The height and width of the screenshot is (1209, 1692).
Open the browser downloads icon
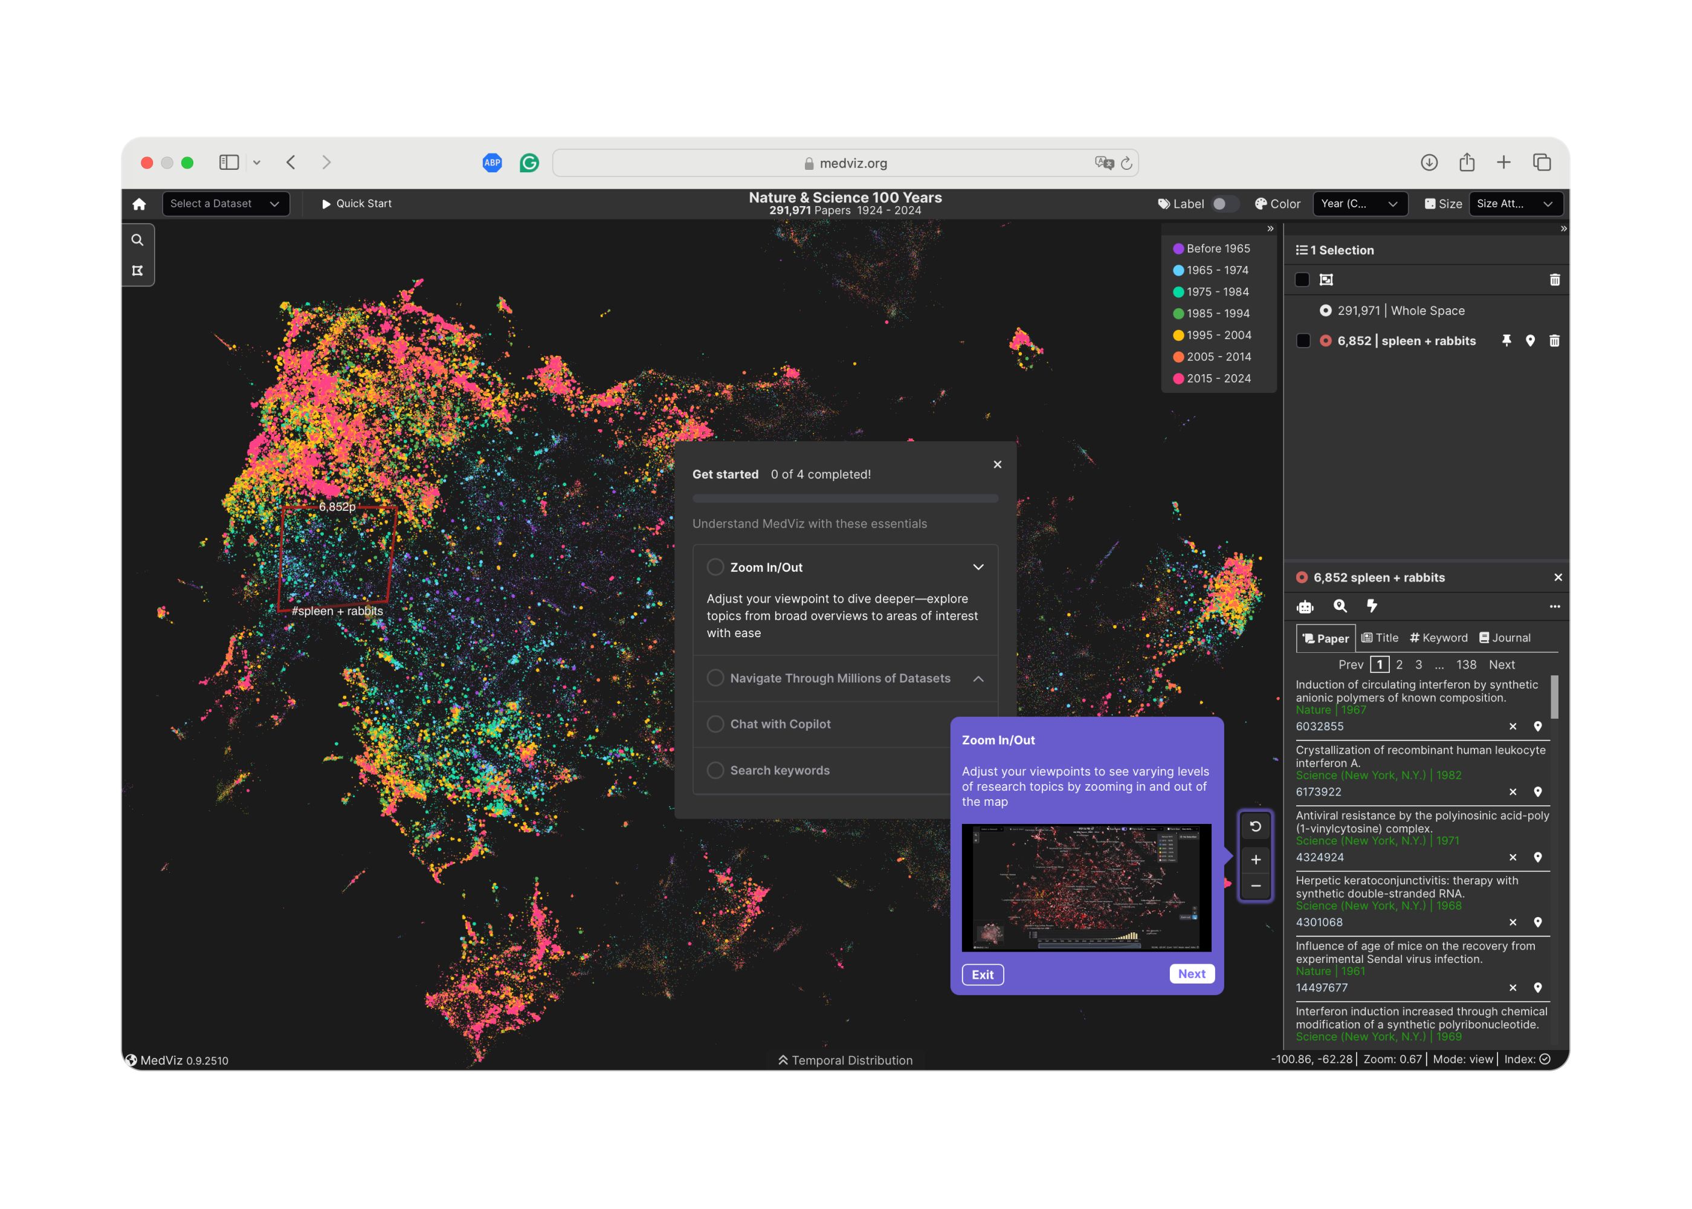(x=1429, y=162)
